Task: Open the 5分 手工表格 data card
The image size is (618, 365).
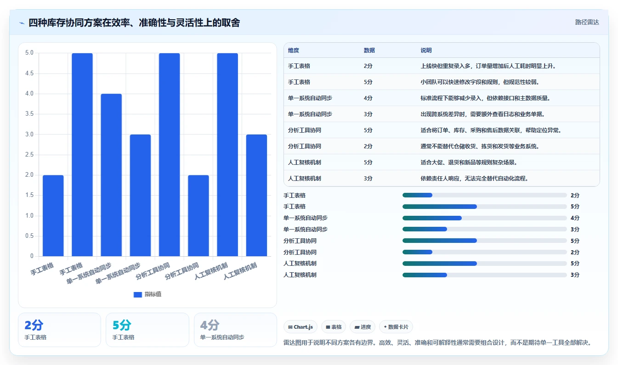Action: point(147,330)
